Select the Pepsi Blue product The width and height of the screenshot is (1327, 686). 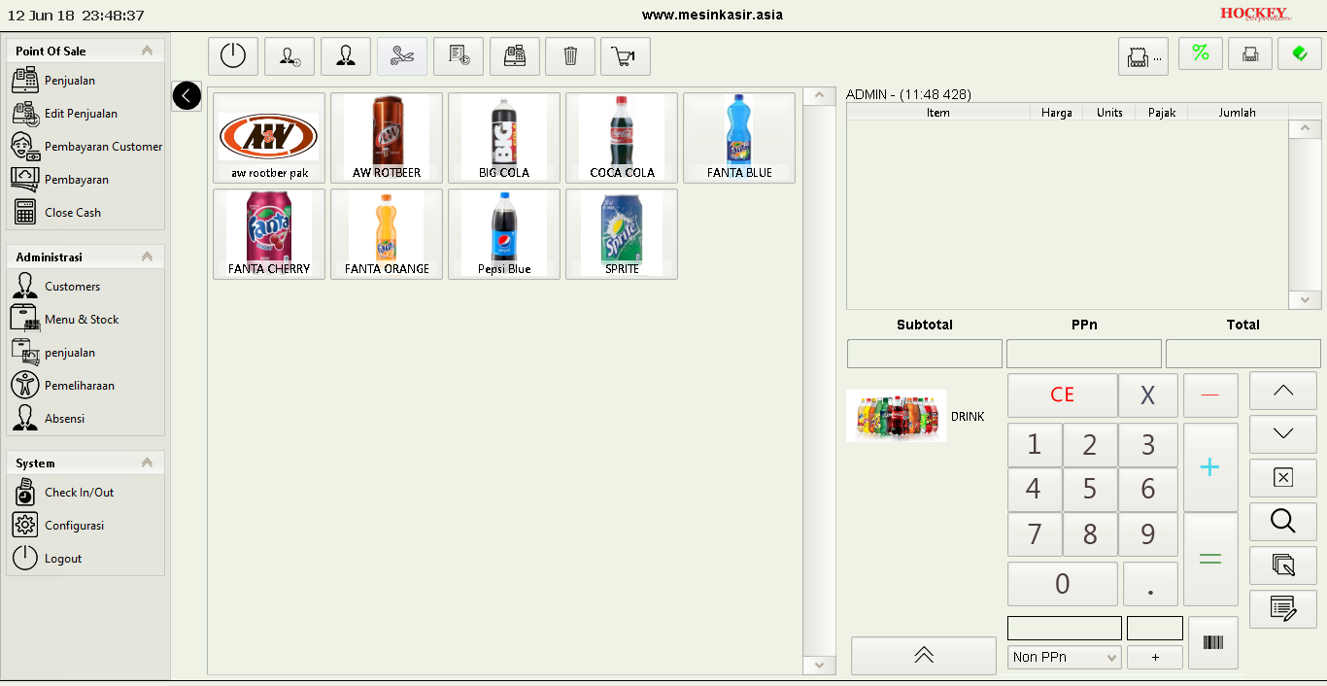[x=504, y=234]
